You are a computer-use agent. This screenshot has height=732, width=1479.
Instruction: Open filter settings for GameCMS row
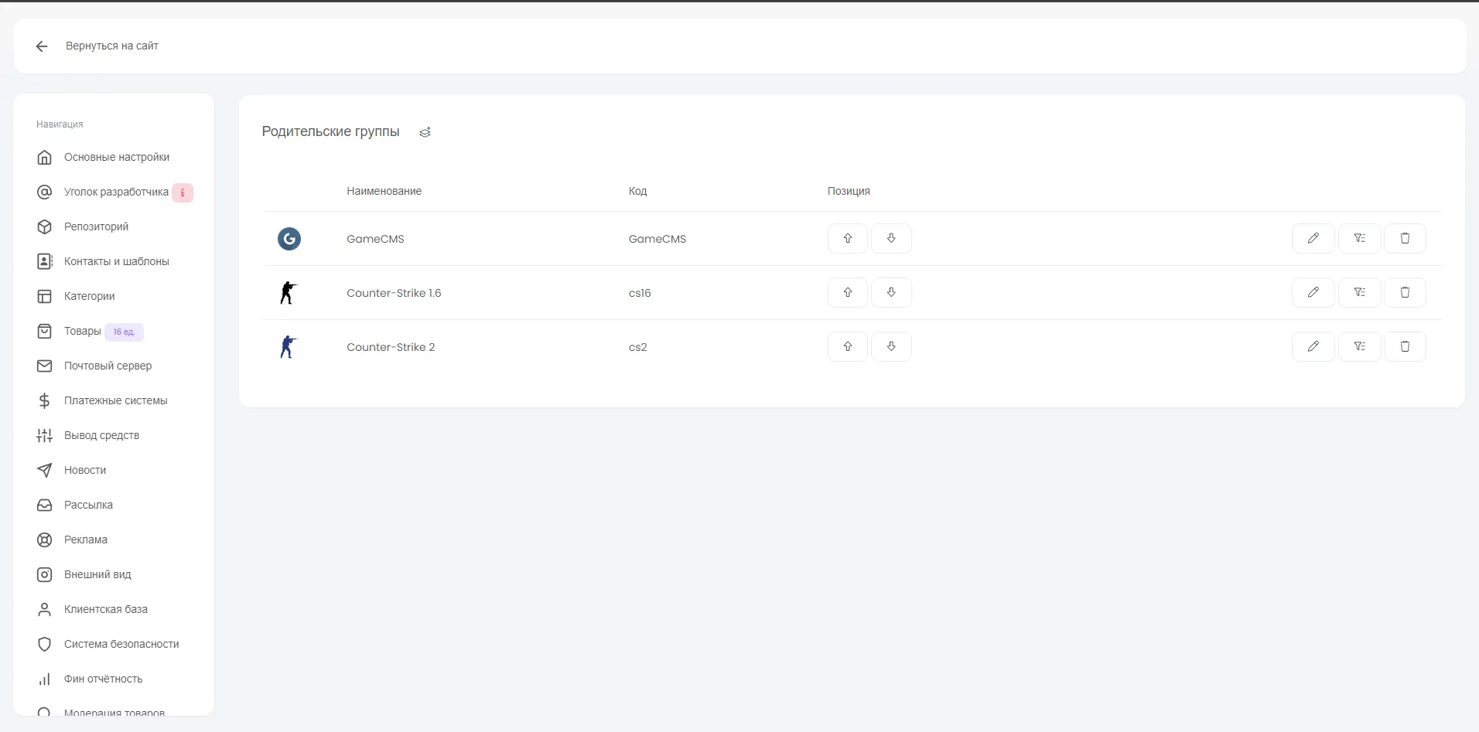coord(1358,238)
